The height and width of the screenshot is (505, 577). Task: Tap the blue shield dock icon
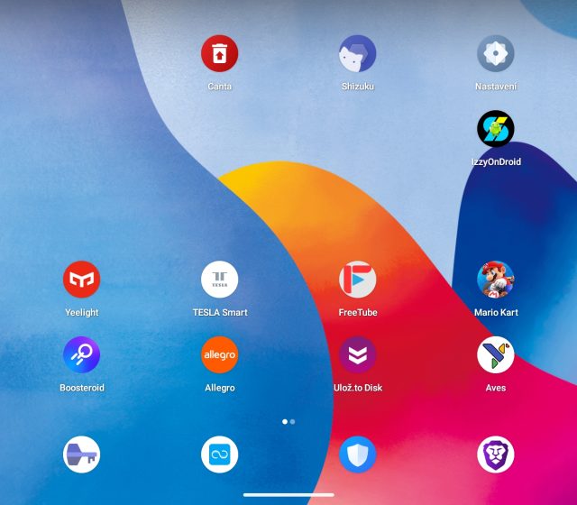pyautogui.click(x=357, y=454)
